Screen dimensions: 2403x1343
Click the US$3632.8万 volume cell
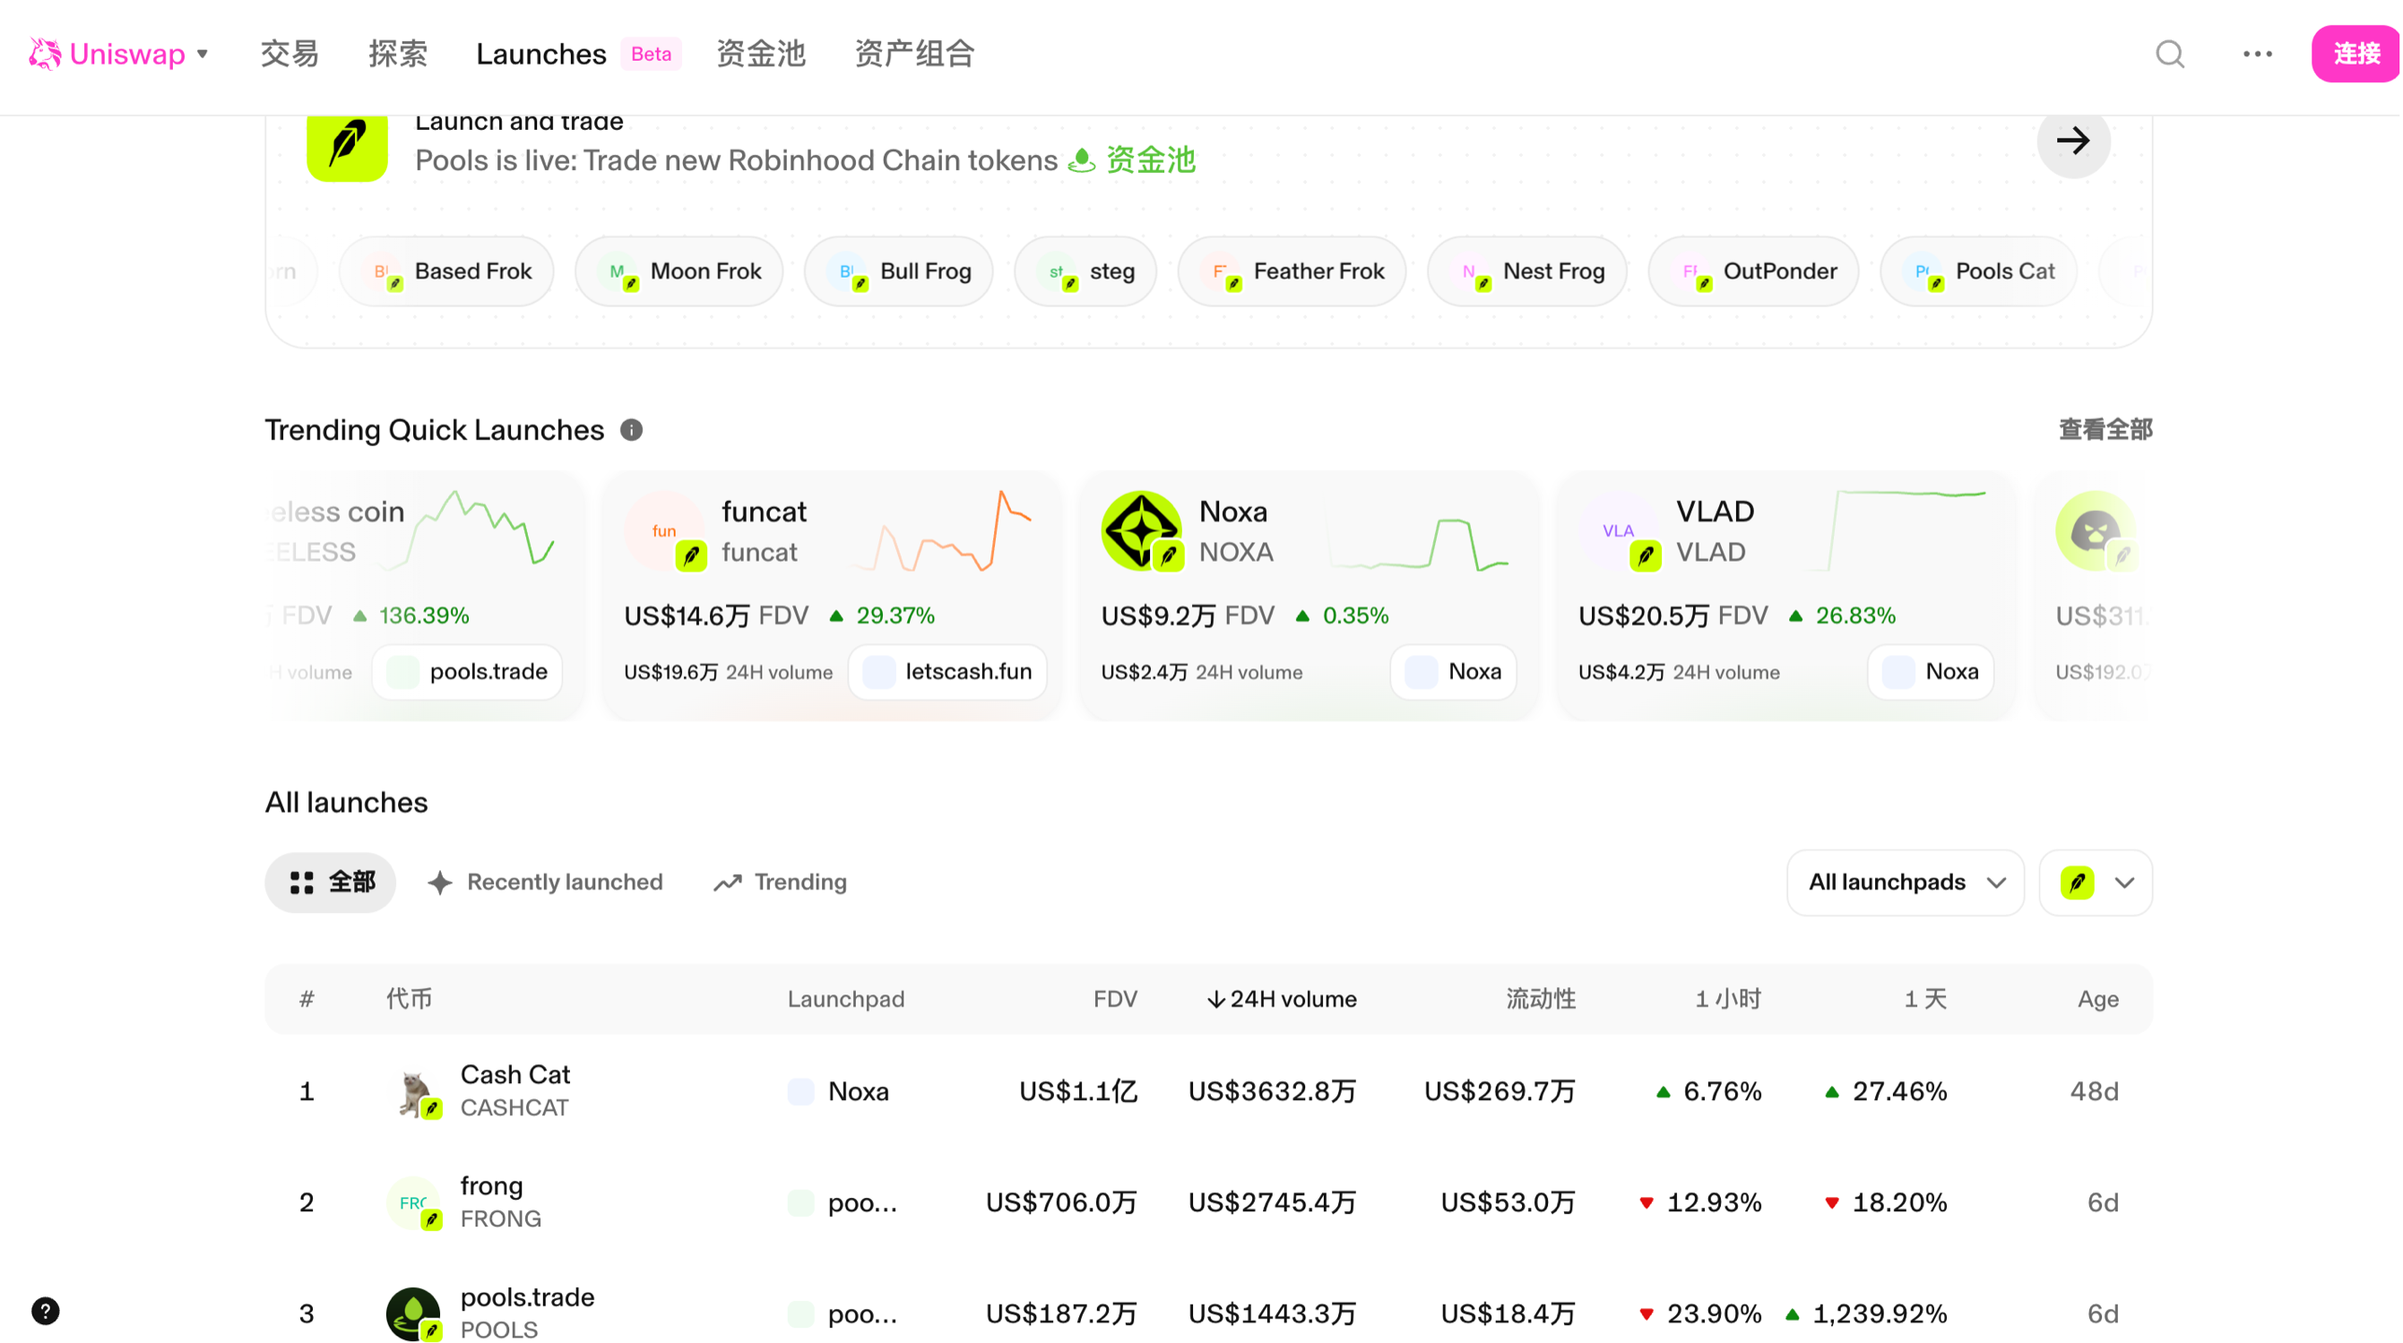click(x=1274, y=1092)
